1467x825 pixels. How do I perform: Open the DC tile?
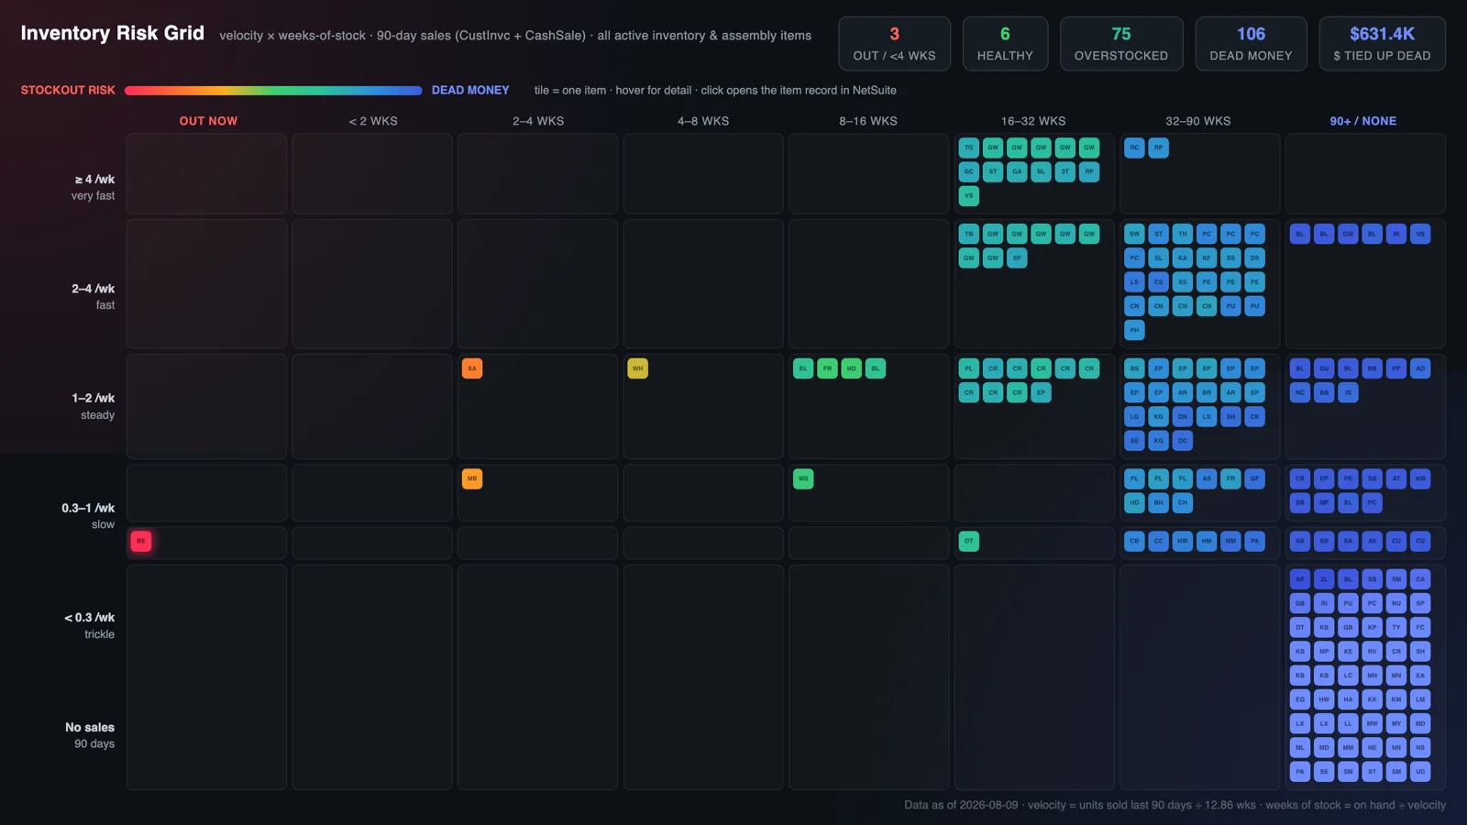click(x=1183, y=440)
